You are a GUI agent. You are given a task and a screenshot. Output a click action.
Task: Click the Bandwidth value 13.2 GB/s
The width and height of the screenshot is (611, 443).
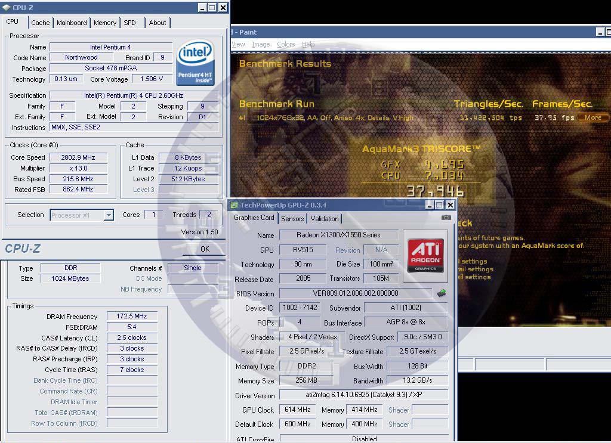pos(417,380)
